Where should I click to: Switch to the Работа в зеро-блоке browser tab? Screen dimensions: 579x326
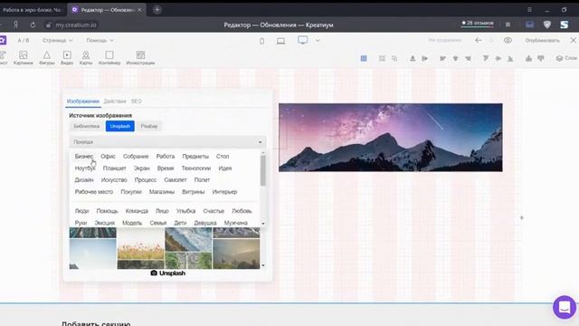tap(33, 10)
